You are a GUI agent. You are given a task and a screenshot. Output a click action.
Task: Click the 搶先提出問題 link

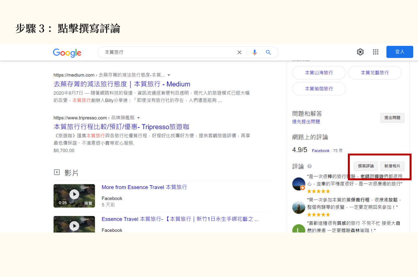[x=306, y=122]
